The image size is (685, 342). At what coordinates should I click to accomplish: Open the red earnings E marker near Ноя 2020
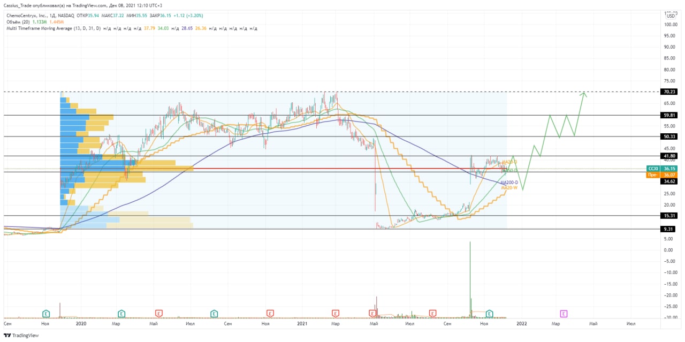(x=270, y=313)
